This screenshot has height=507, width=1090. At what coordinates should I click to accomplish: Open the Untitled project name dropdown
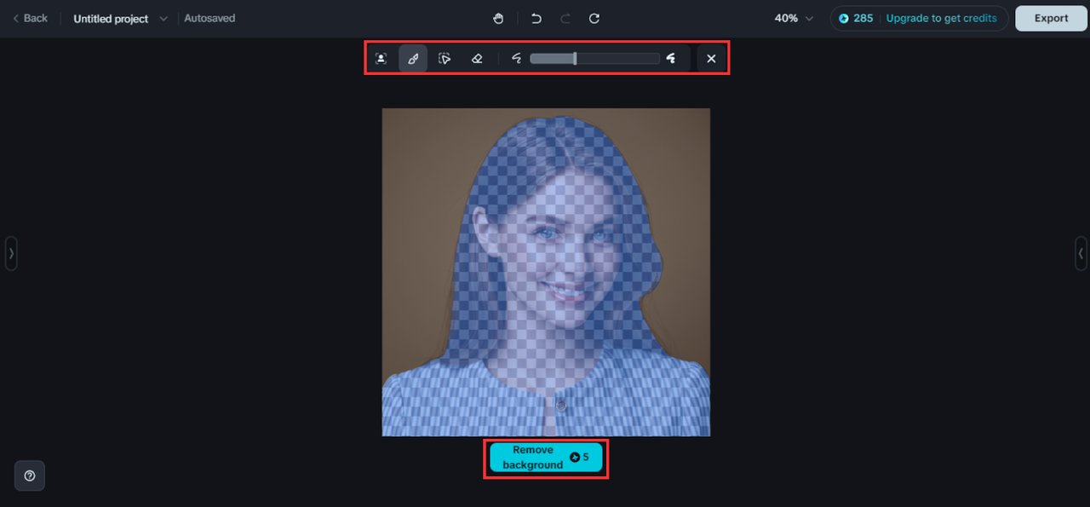pos(120,18)
